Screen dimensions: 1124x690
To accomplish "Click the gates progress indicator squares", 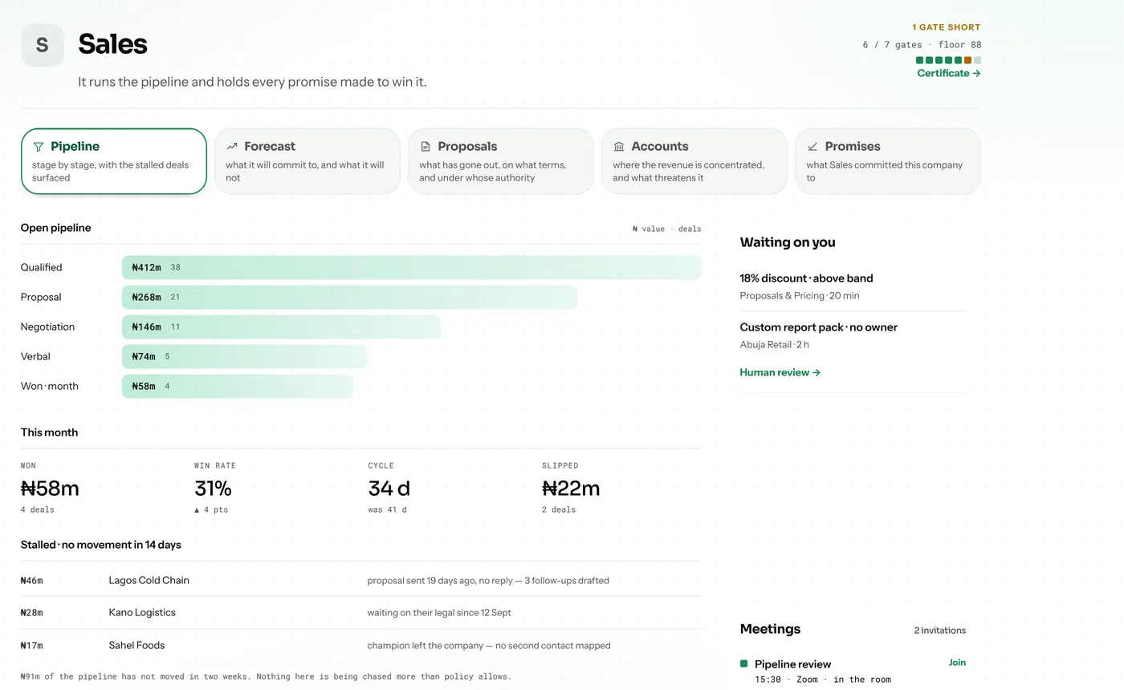I will pyautogui.click(x=948, y=60).
